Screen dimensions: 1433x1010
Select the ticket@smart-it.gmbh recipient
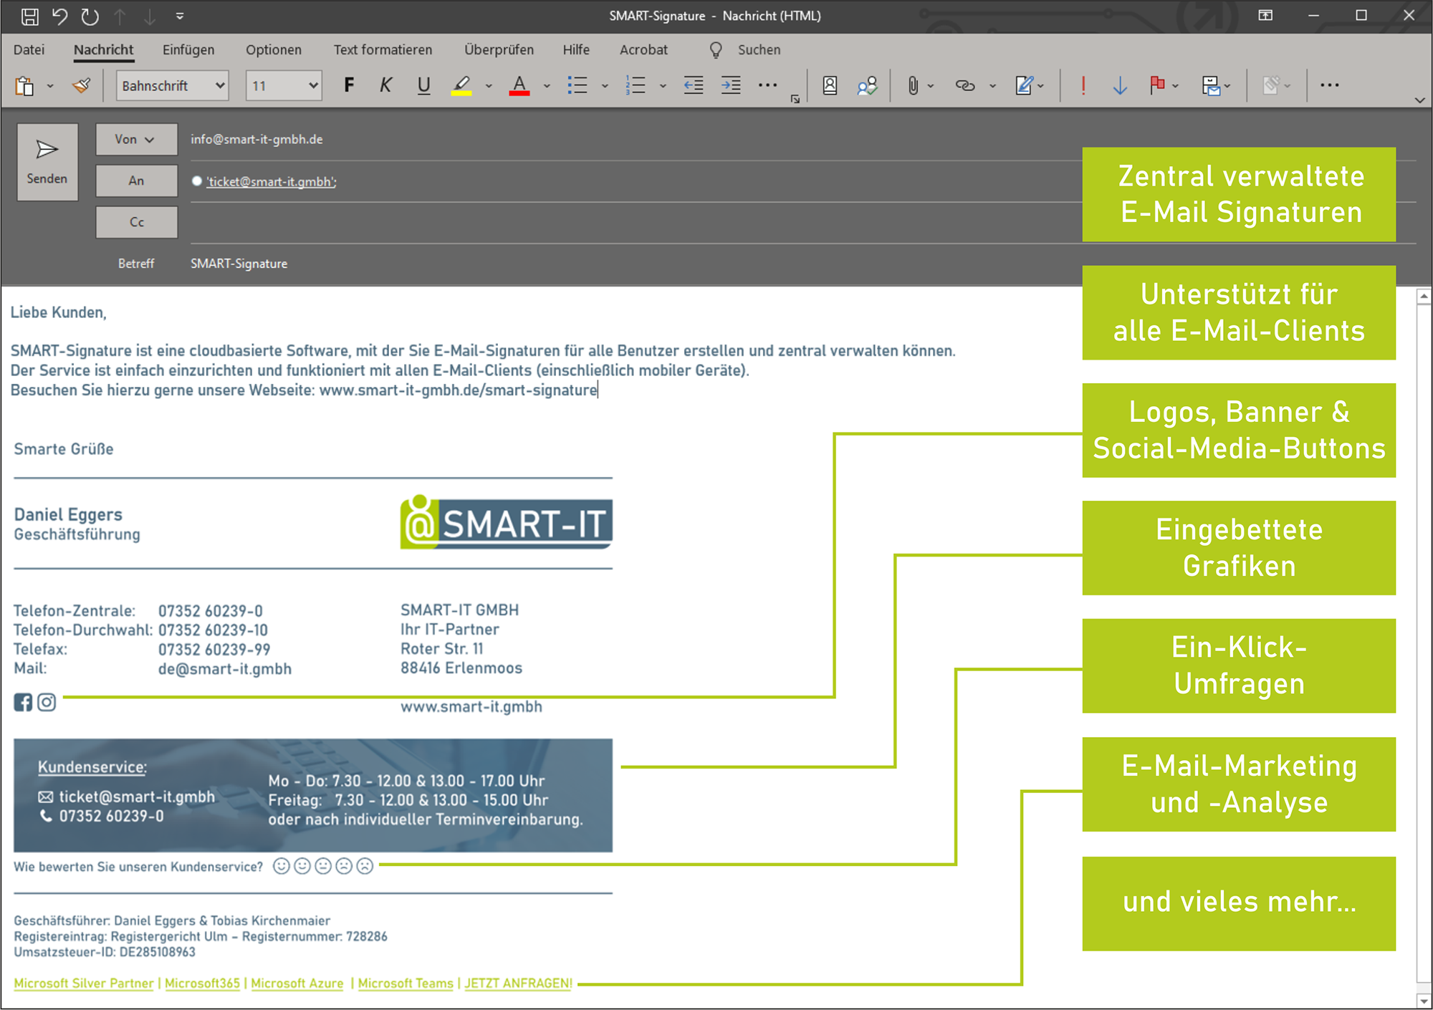point(271,181)
